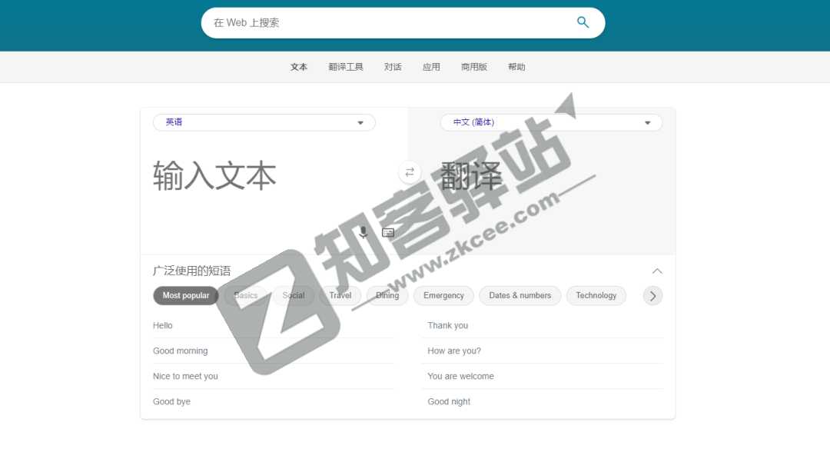Select the Thank you phrase

coord(447,325)
